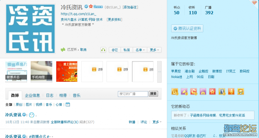Click the purple megaphone medal badge
Screen dimensions: 259x138
tap(184, 91)
